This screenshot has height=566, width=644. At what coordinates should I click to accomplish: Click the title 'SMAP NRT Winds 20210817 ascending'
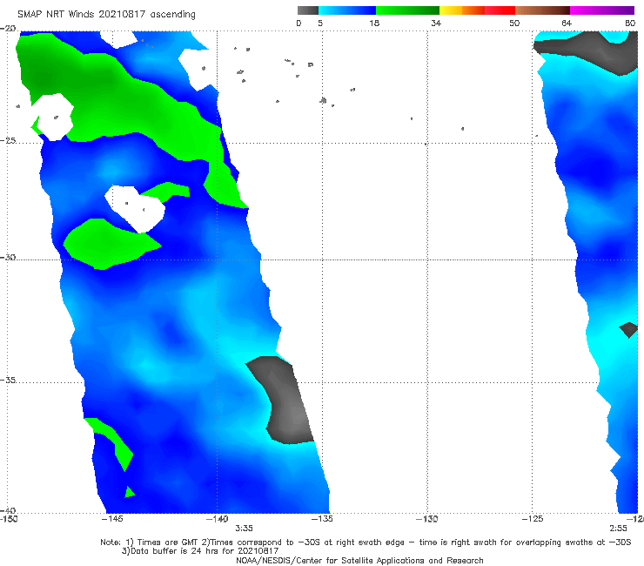(106, 15)
